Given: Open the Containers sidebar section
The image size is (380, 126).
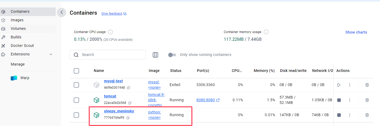Looking at the screenshot, I should tap(28, 11).
